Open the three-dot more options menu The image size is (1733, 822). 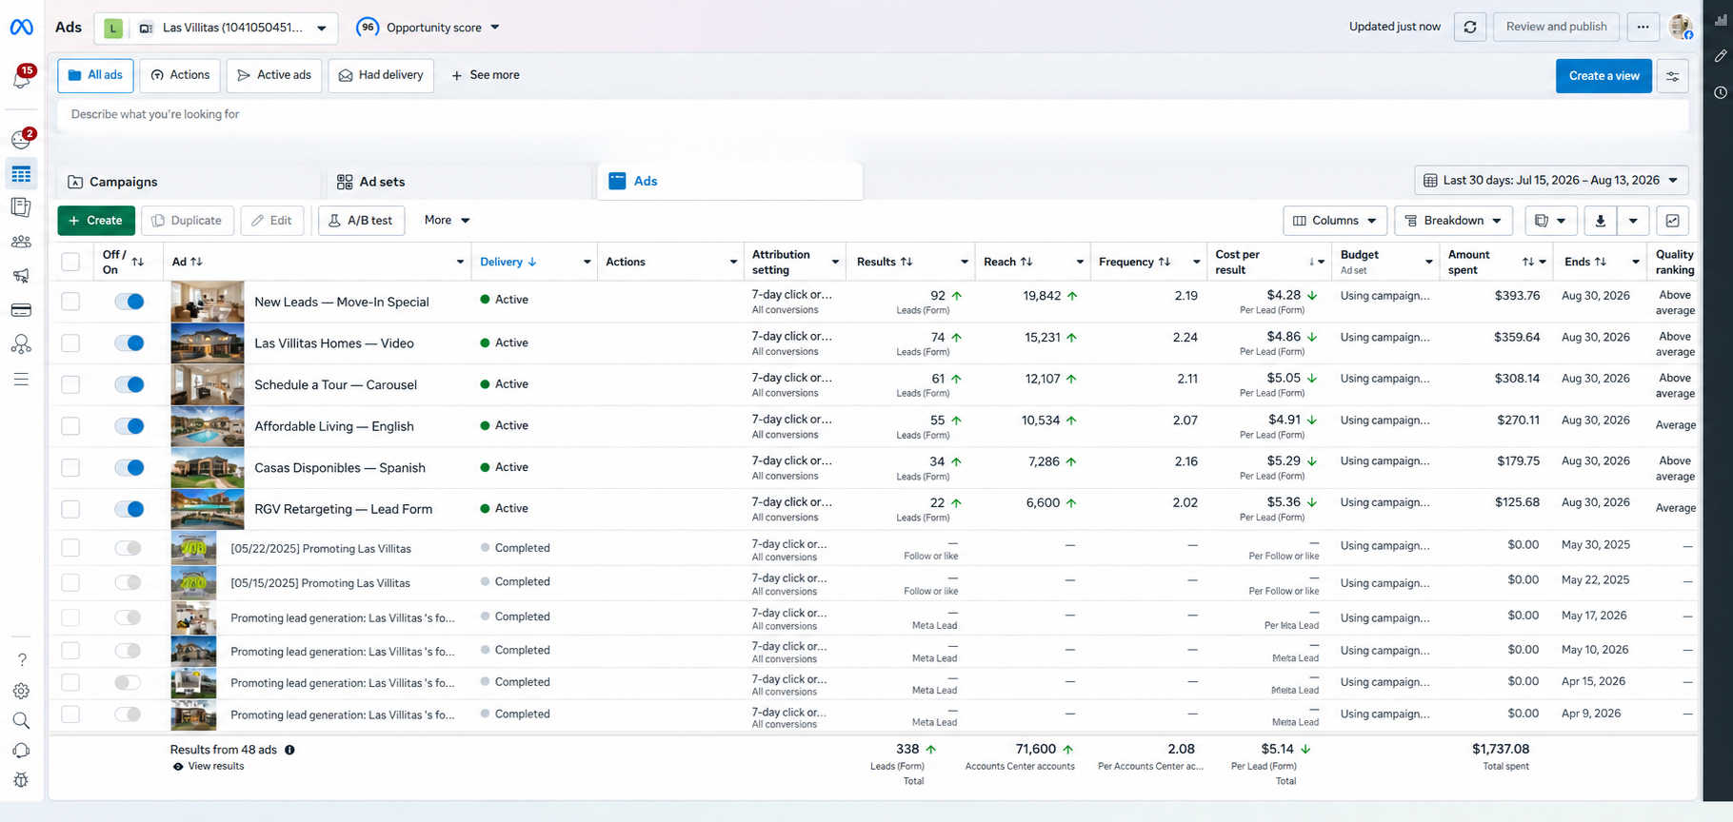[x=1643, y=27]
